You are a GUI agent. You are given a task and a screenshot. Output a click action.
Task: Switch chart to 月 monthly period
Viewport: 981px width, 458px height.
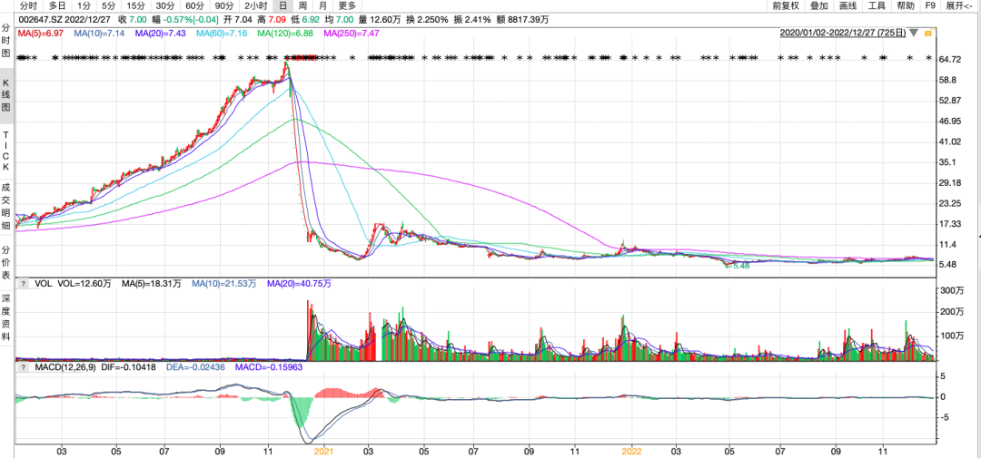[324, 5]
